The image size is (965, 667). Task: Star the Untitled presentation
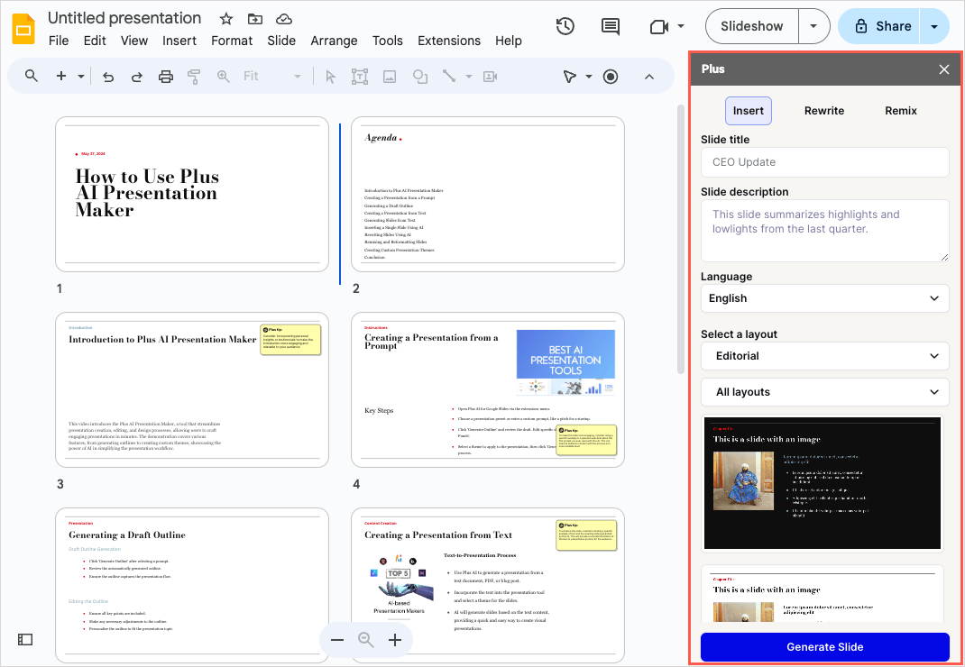click(225, 18)
